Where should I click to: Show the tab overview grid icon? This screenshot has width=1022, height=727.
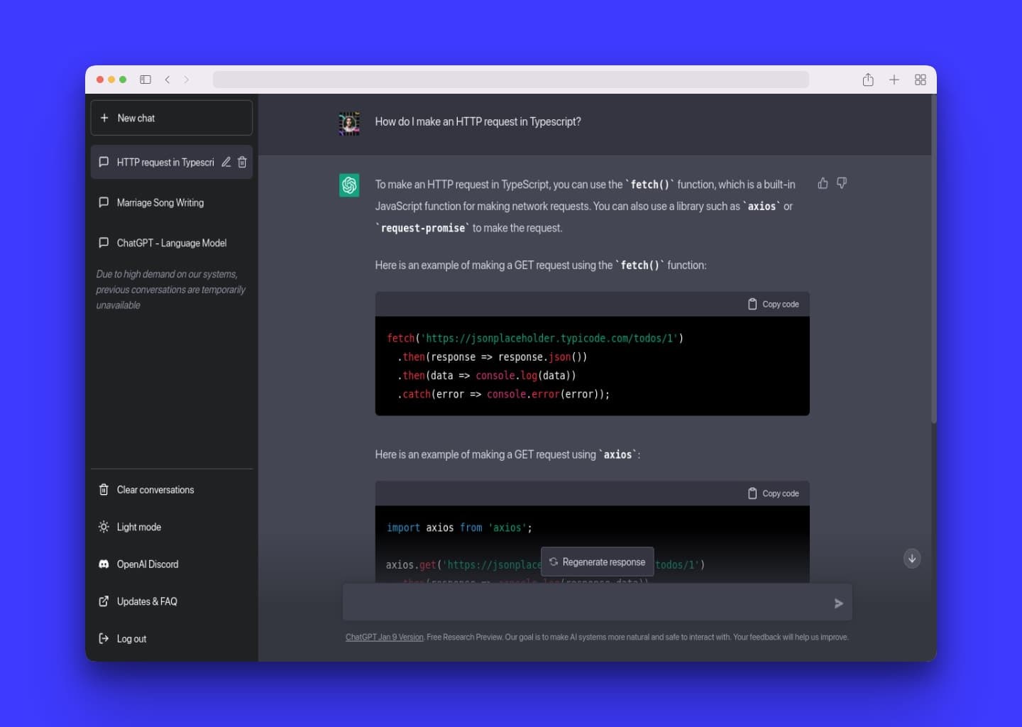(x=921, y=80)
